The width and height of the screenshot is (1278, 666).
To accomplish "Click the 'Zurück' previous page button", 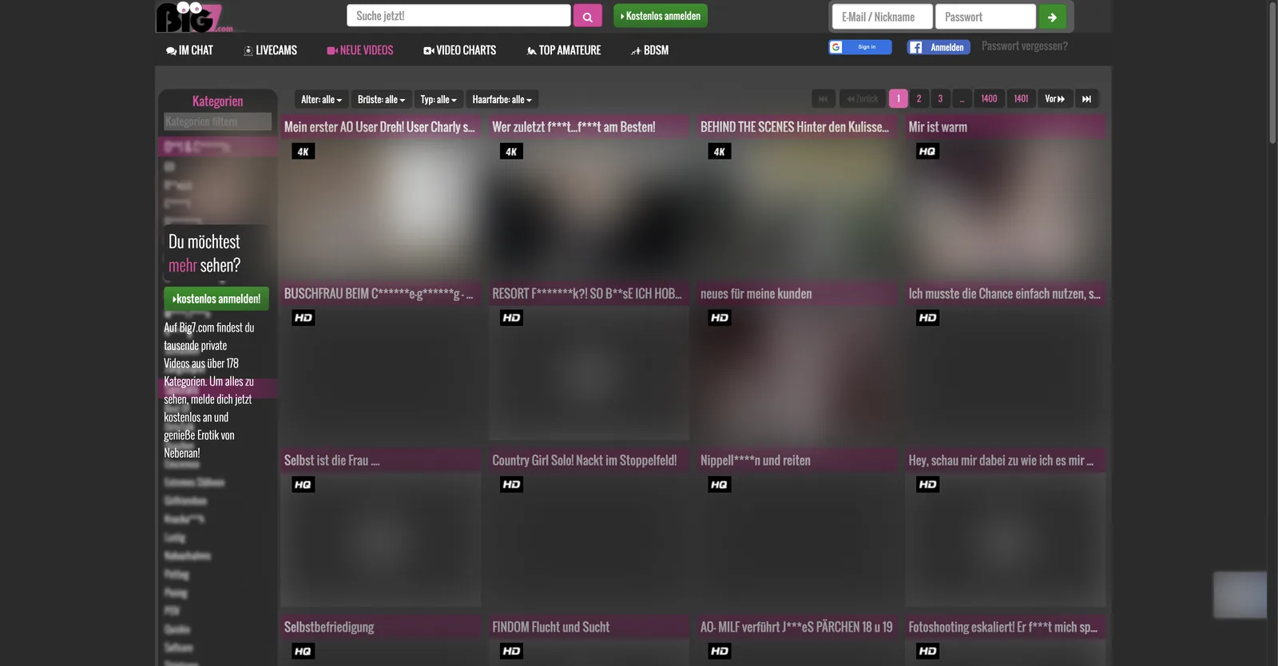I will tap(862, 99).
